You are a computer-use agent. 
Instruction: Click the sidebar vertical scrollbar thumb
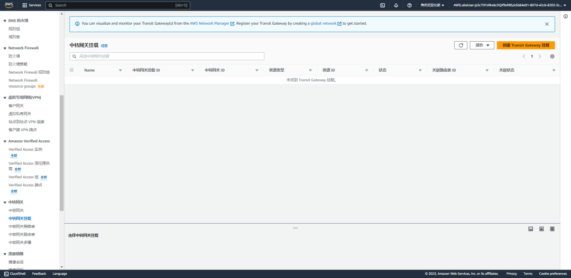point(61,152)
